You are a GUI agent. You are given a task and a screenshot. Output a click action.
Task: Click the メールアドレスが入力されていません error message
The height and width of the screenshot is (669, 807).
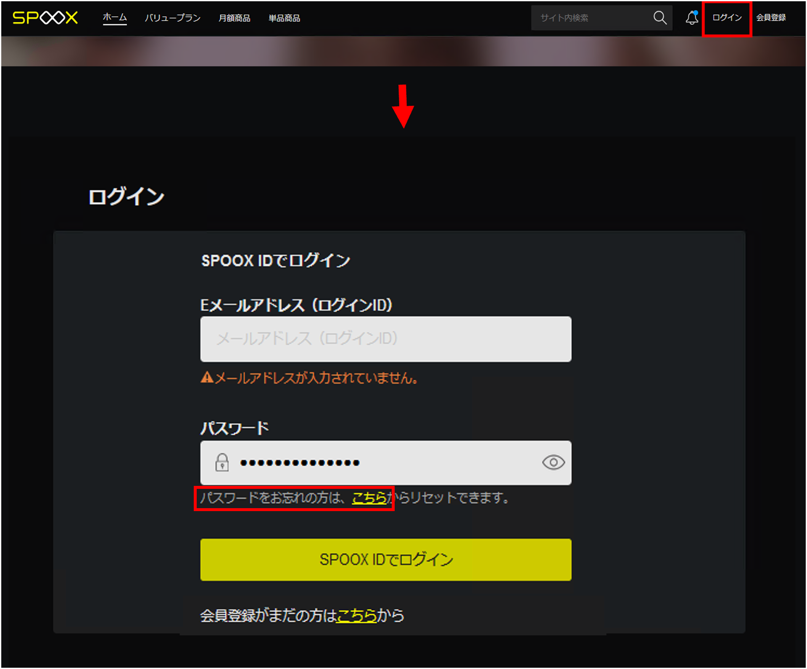point(309,378)
